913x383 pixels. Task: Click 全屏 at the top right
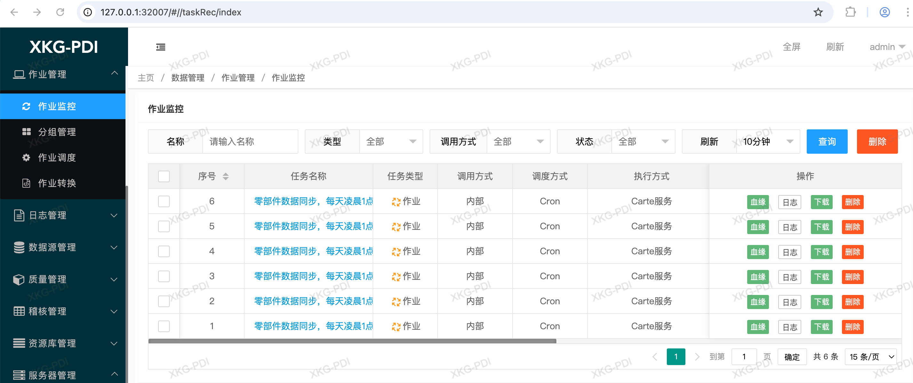[x=791, y=46]
